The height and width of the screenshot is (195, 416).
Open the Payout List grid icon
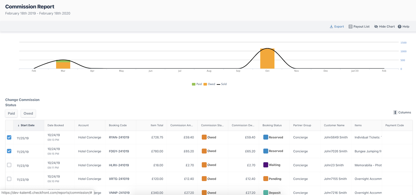(350, 26)
